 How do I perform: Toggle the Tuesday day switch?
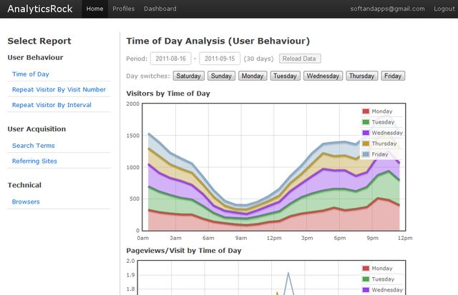point(285,76)
